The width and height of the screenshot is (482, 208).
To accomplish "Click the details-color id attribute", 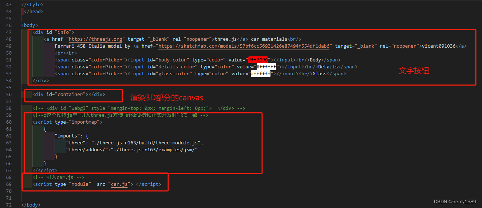I will tap(173, 67).
